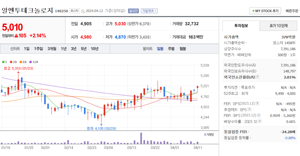Click 배당수익률 value 0.60%
300x156 pixels.
(x=291, y=122)
